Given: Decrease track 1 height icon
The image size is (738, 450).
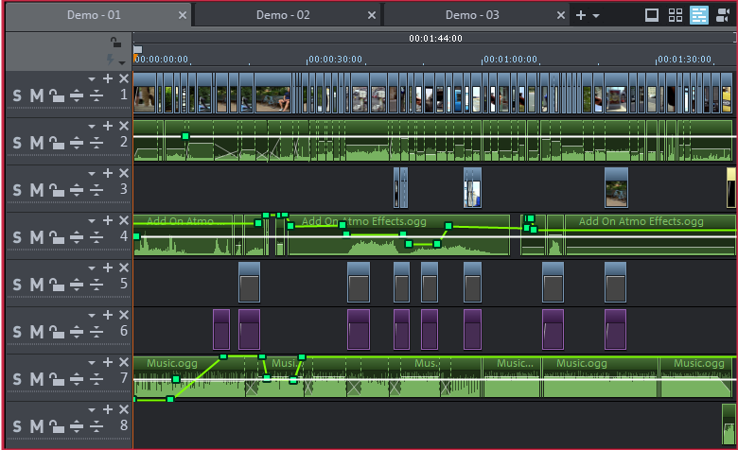Looking at the screenshot, I should click(97, 95).
